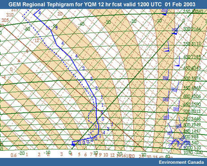Select the '650 3590' pressure level label

coord(192,104)
